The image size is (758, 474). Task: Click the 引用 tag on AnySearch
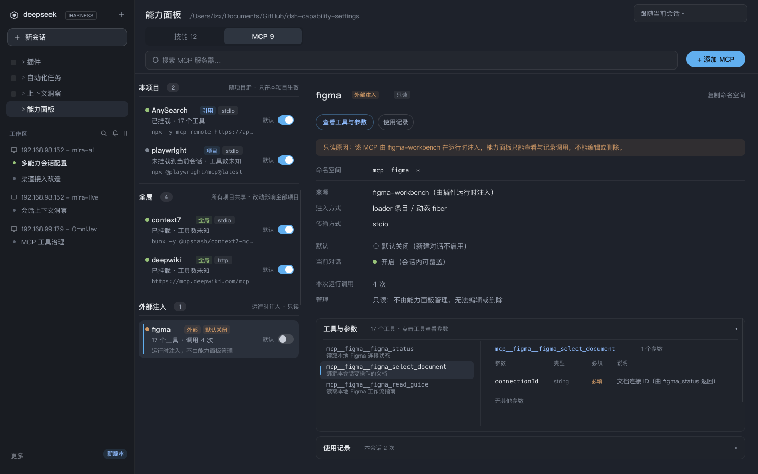point(207,111)
